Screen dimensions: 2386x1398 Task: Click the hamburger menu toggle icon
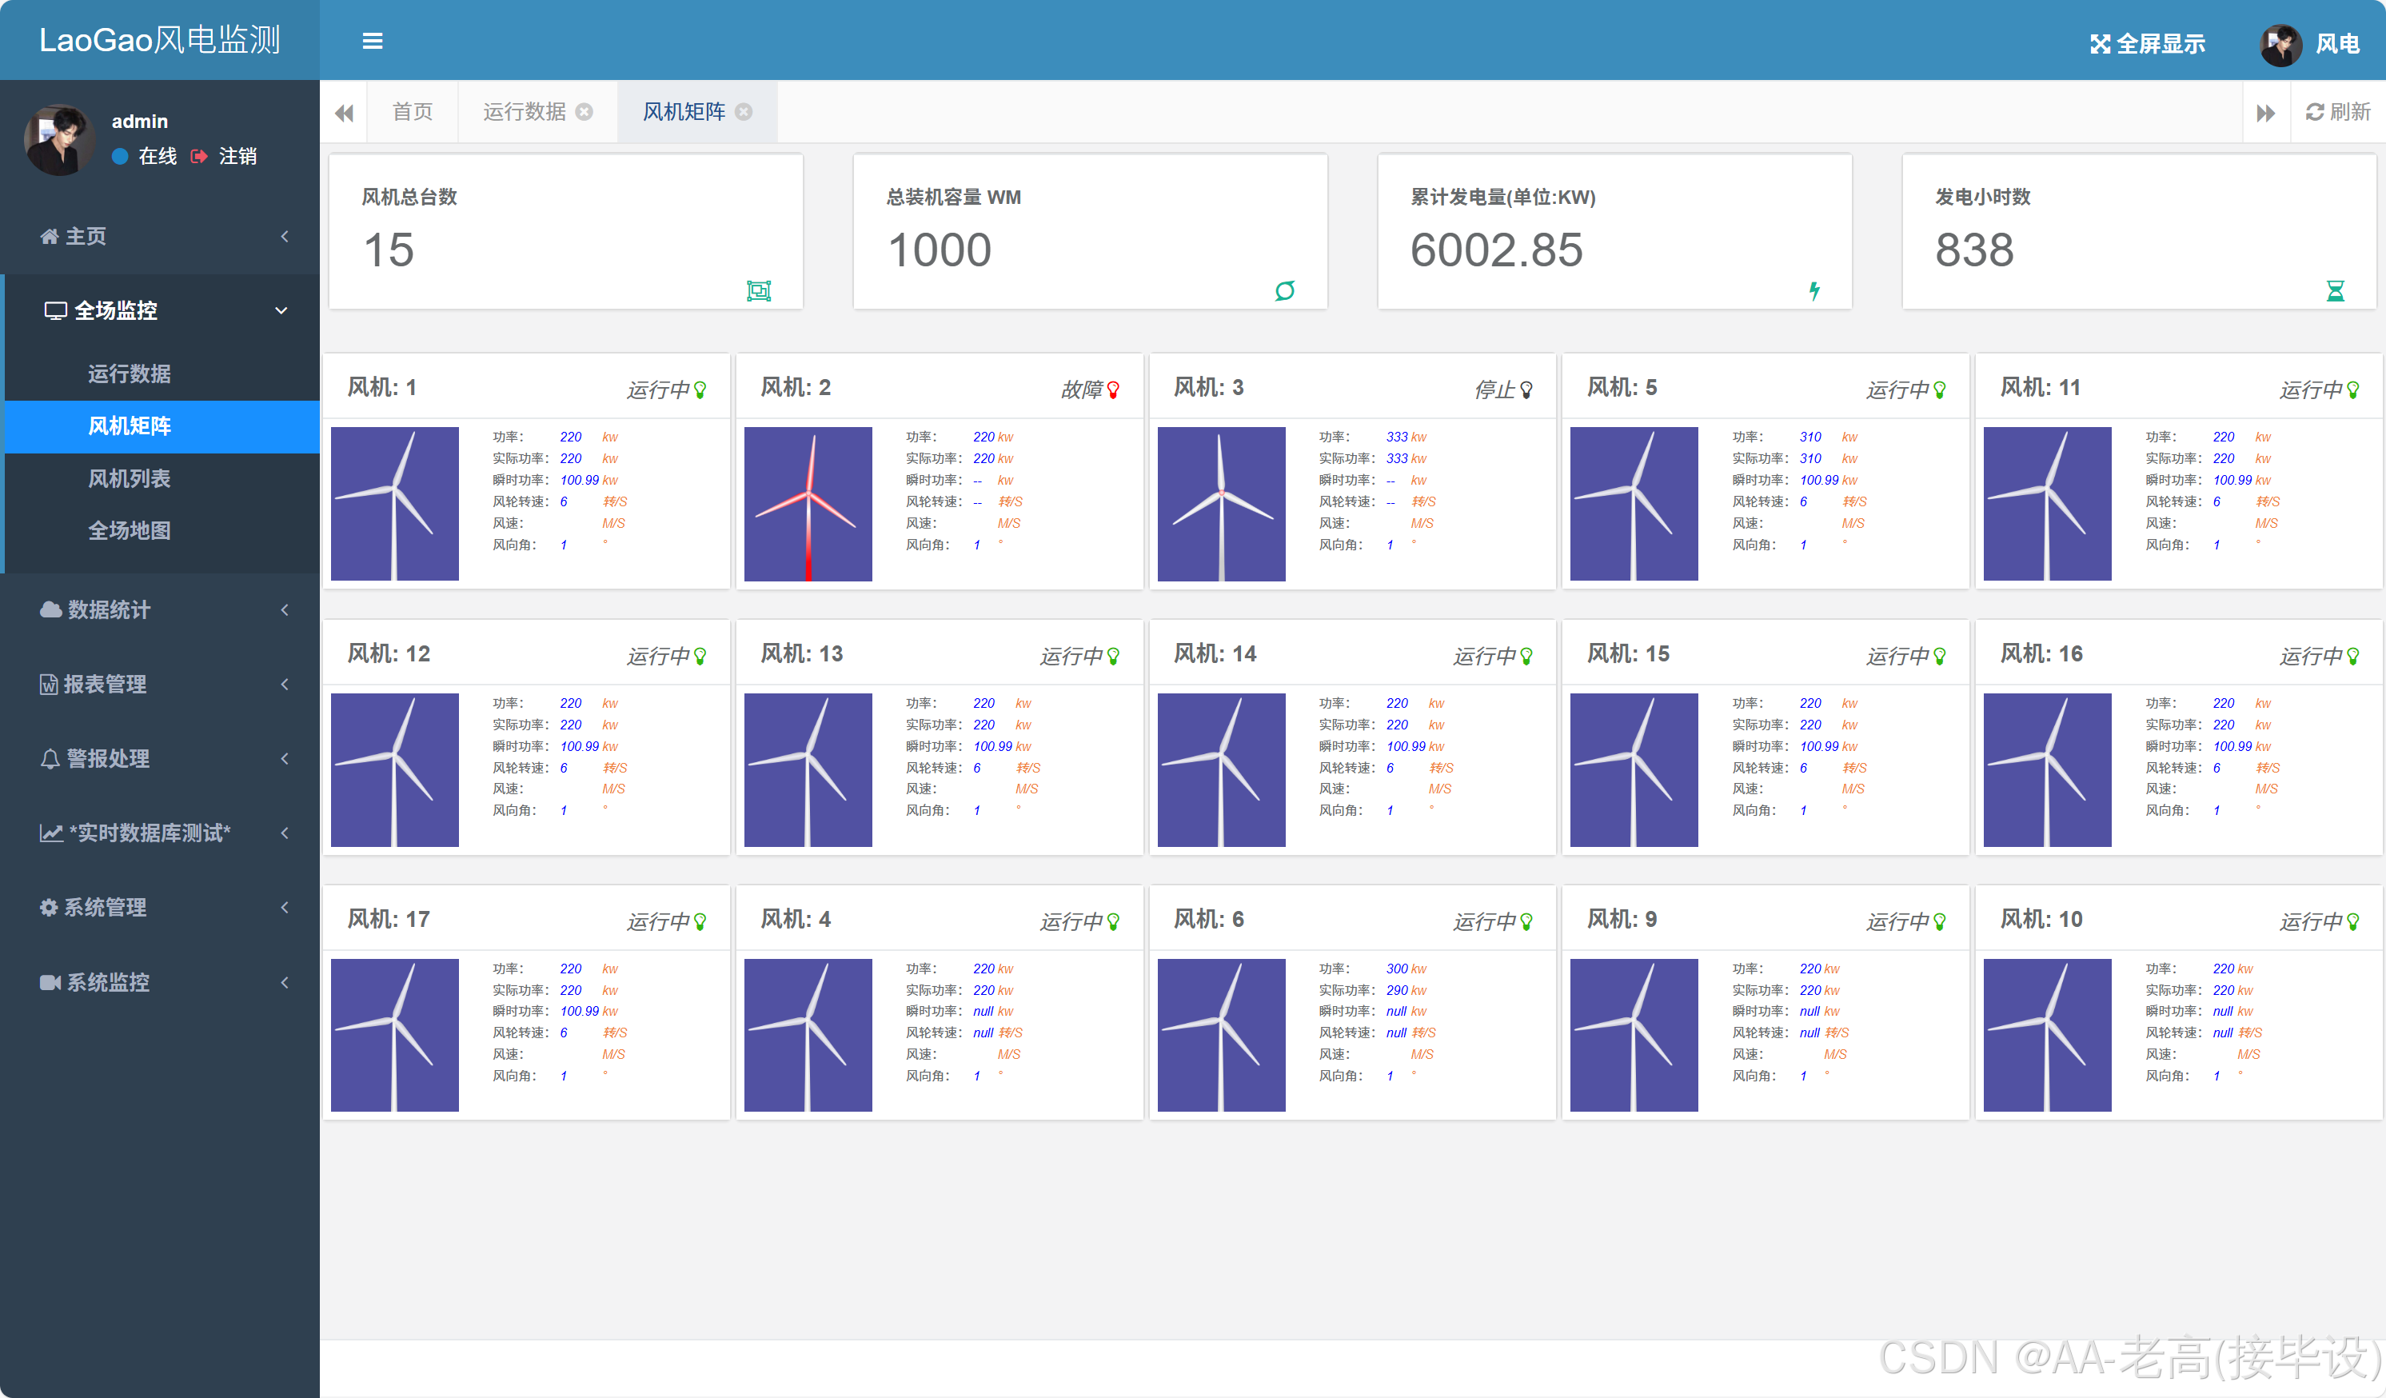372,41
